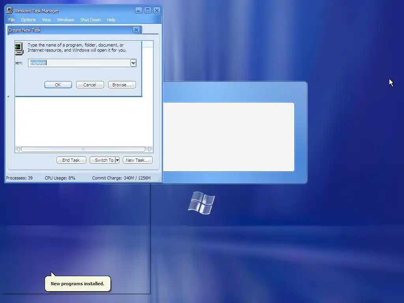Viewport: 404px width, 303px height.
Task: Click the Commit Charge: 340M / 1256M text
Action: (x=121, y=178)
